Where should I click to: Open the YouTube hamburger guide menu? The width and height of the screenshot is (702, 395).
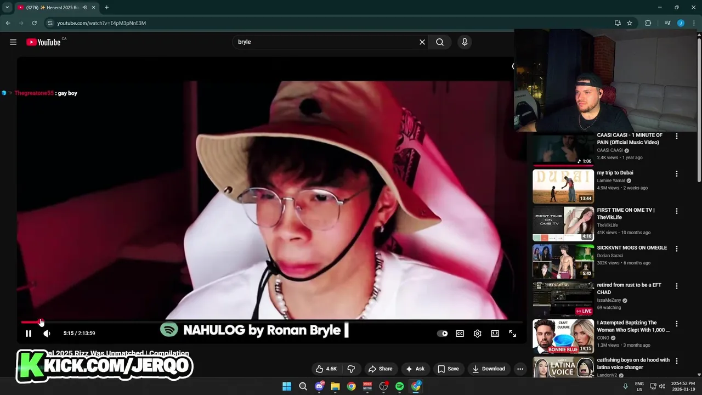pos(13,42)
